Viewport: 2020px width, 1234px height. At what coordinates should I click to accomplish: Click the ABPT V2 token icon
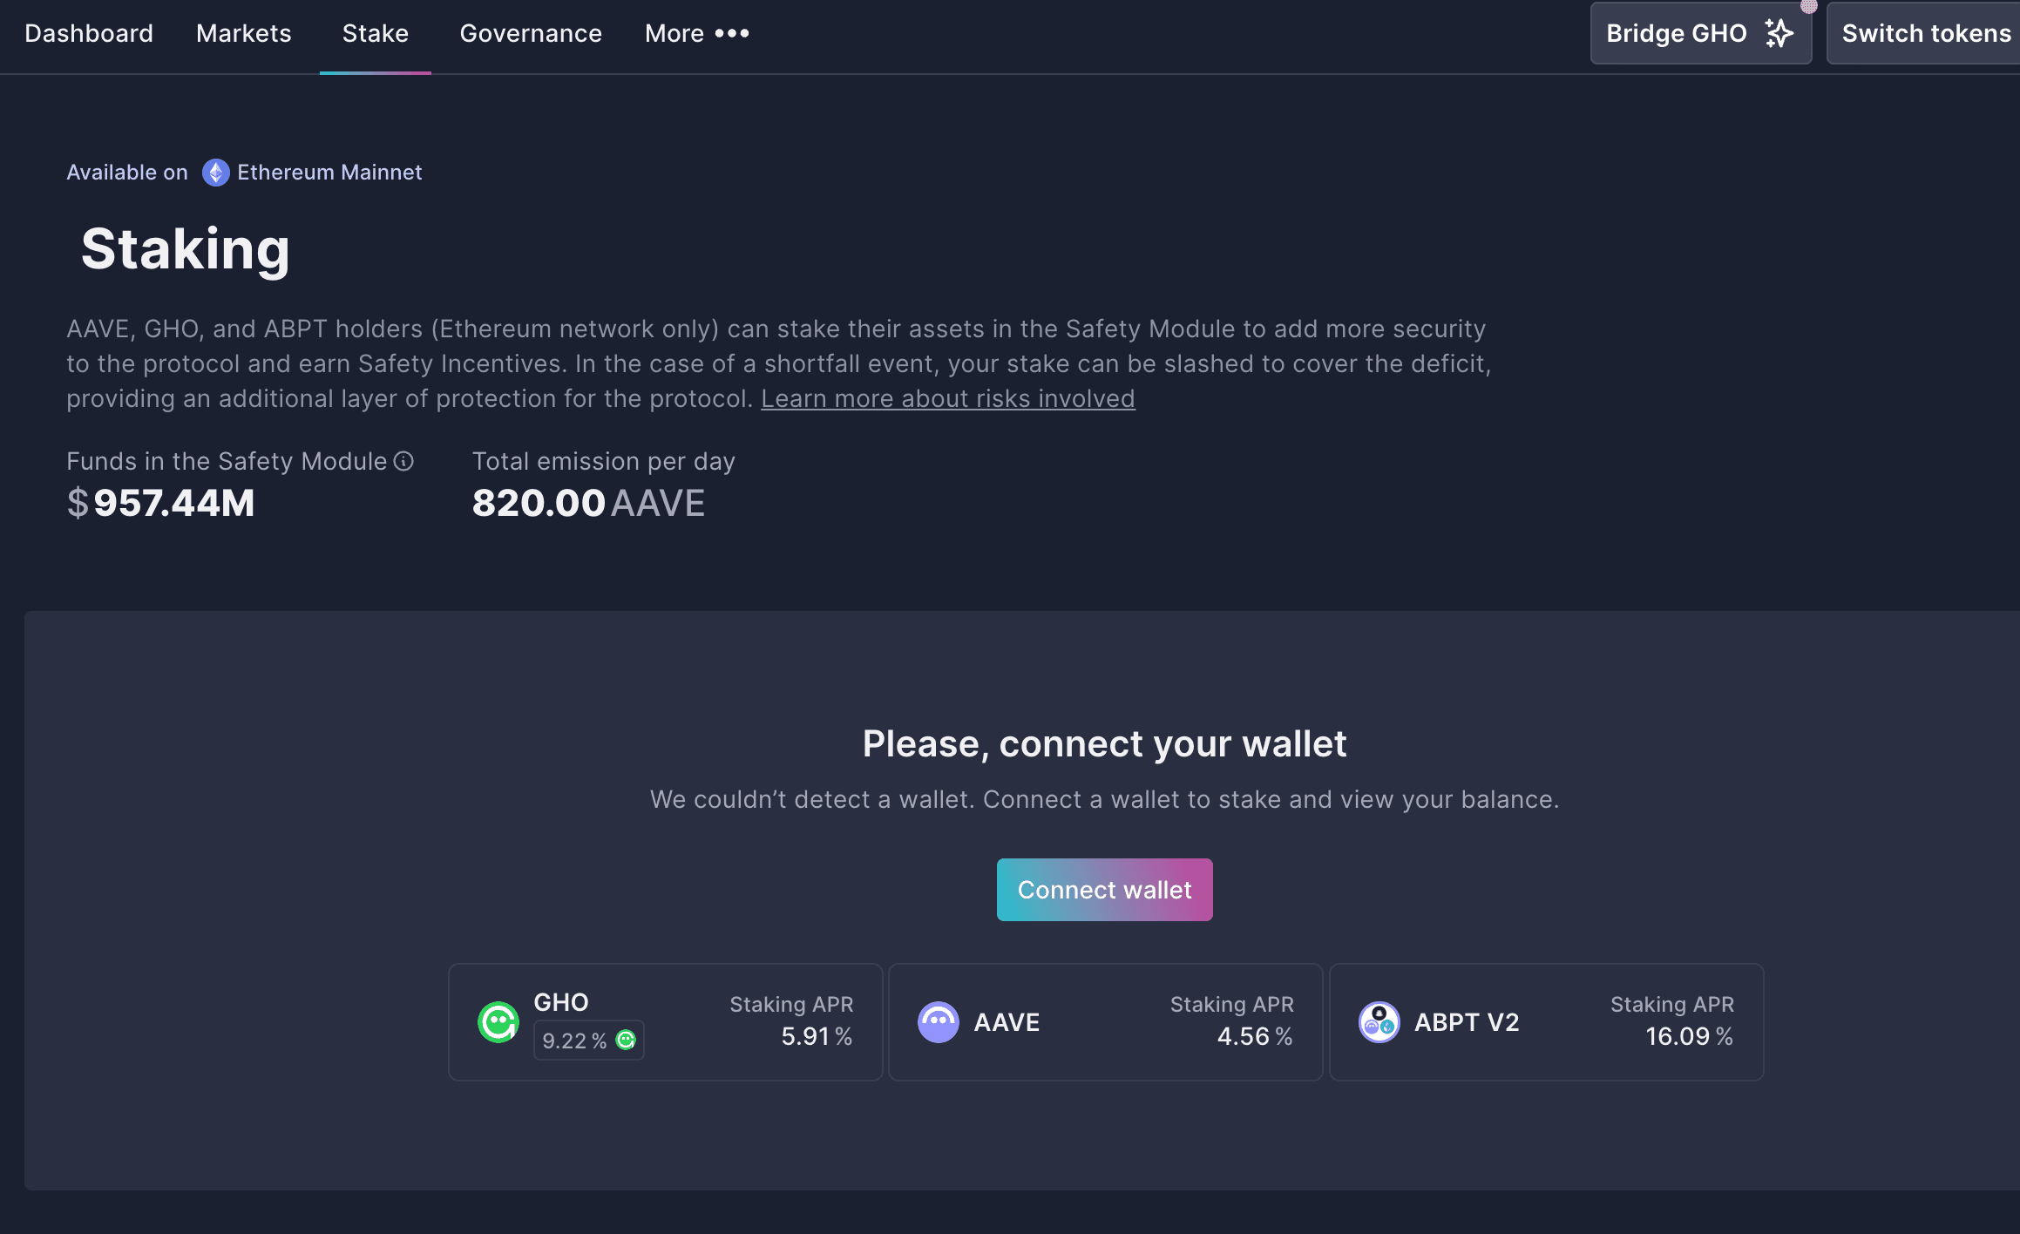point(1379,1022)
